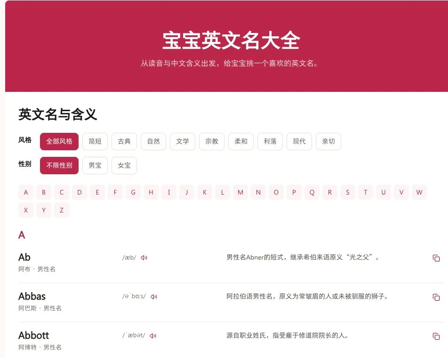Click the 阿博特 · 男性名 label
Viewport: 448px width, 358px height.
[40, 347]
